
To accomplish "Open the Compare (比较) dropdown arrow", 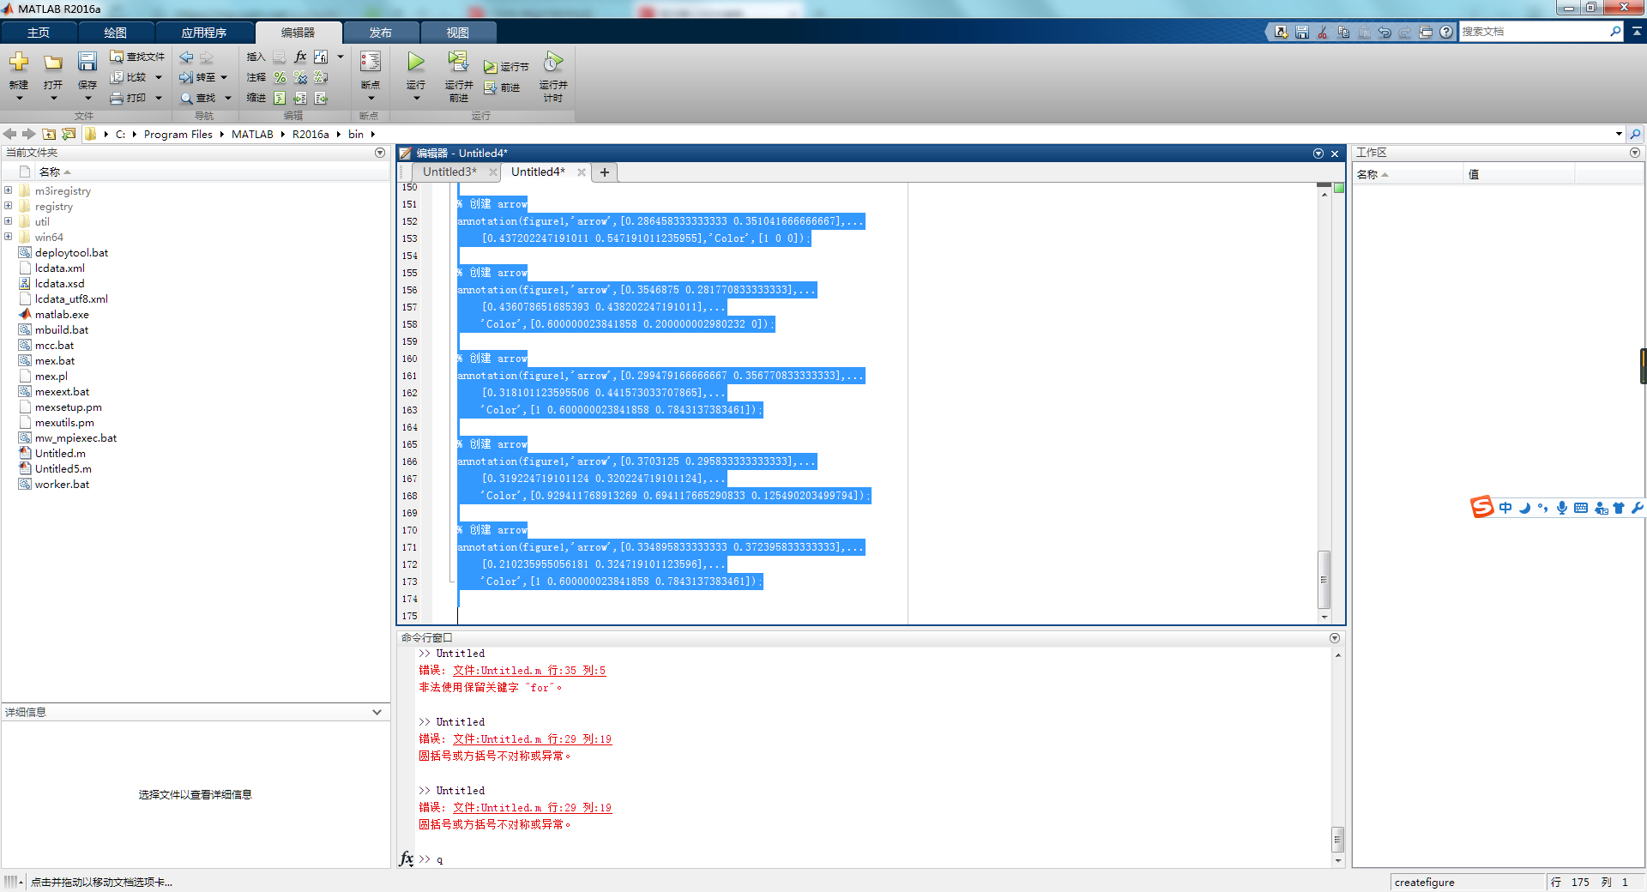I will [159, 77].
